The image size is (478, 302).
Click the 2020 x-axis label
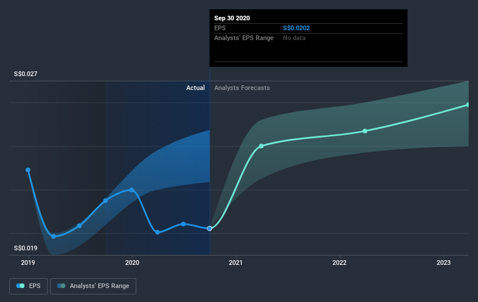pyautogui.click(x=132, y=263)
